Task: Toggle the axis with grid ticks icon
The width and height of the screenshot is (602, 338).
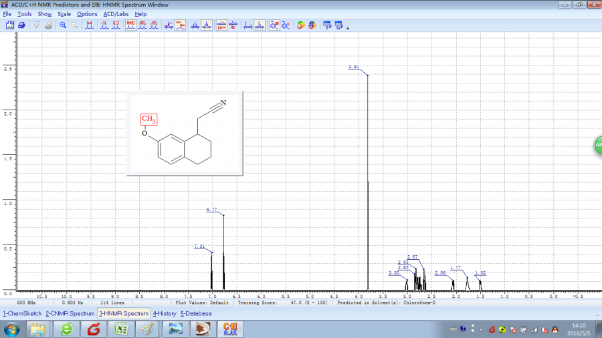Action: (260, 25)
